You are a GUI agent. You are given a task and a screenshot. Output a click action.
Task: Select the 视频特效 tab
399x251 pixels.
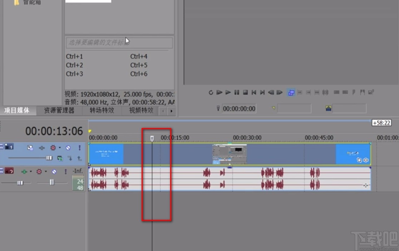(141, 110)
